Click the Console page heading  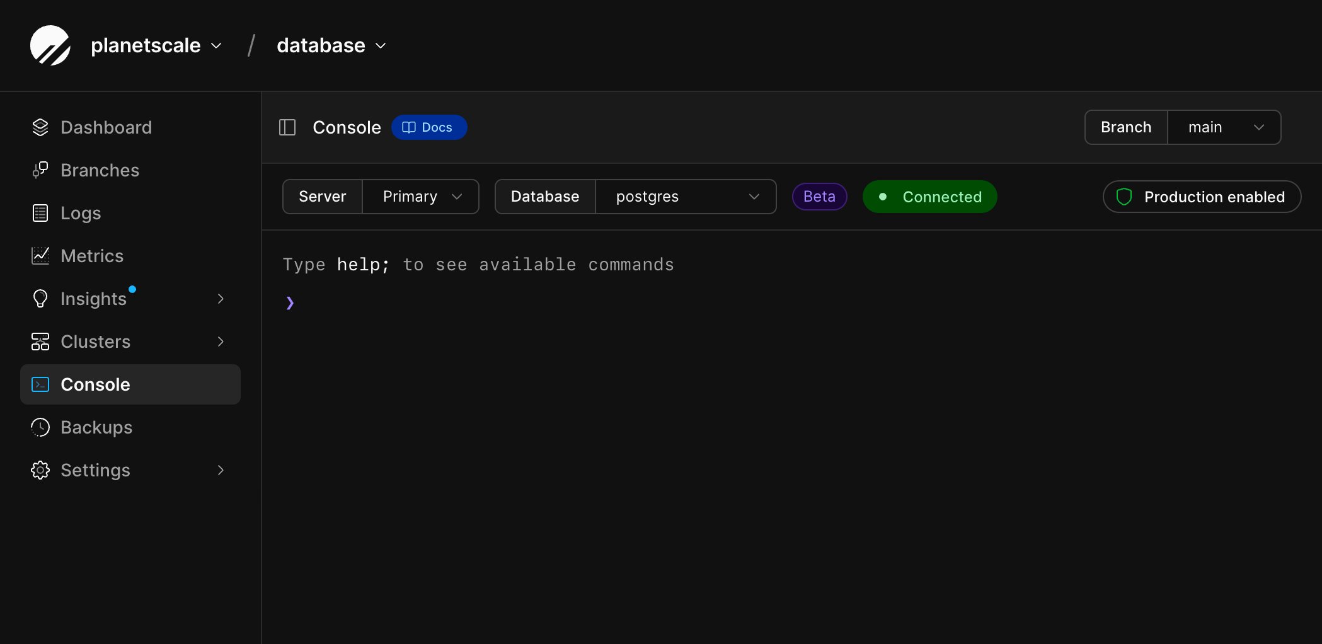(x=347, y=127)
